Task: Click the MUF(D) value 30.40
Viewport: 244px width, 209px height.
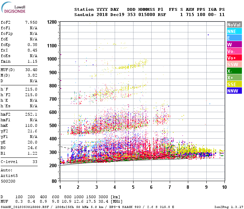Action: [31, 70]
